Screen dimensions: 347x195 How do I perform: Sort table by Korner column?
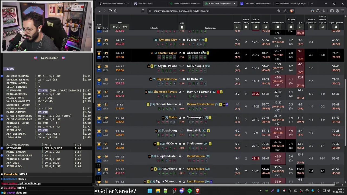coord(237,27)
